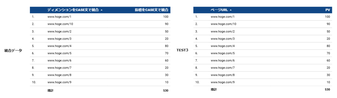Image resolution: width=337 pixels, height=98 pixels.
Task: Sort by ページURL column header
Action: click(x=219, y=10)
